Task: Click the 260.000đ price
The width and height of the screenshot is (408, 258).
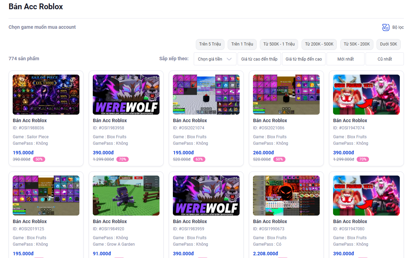Action: tap(263, 153)
